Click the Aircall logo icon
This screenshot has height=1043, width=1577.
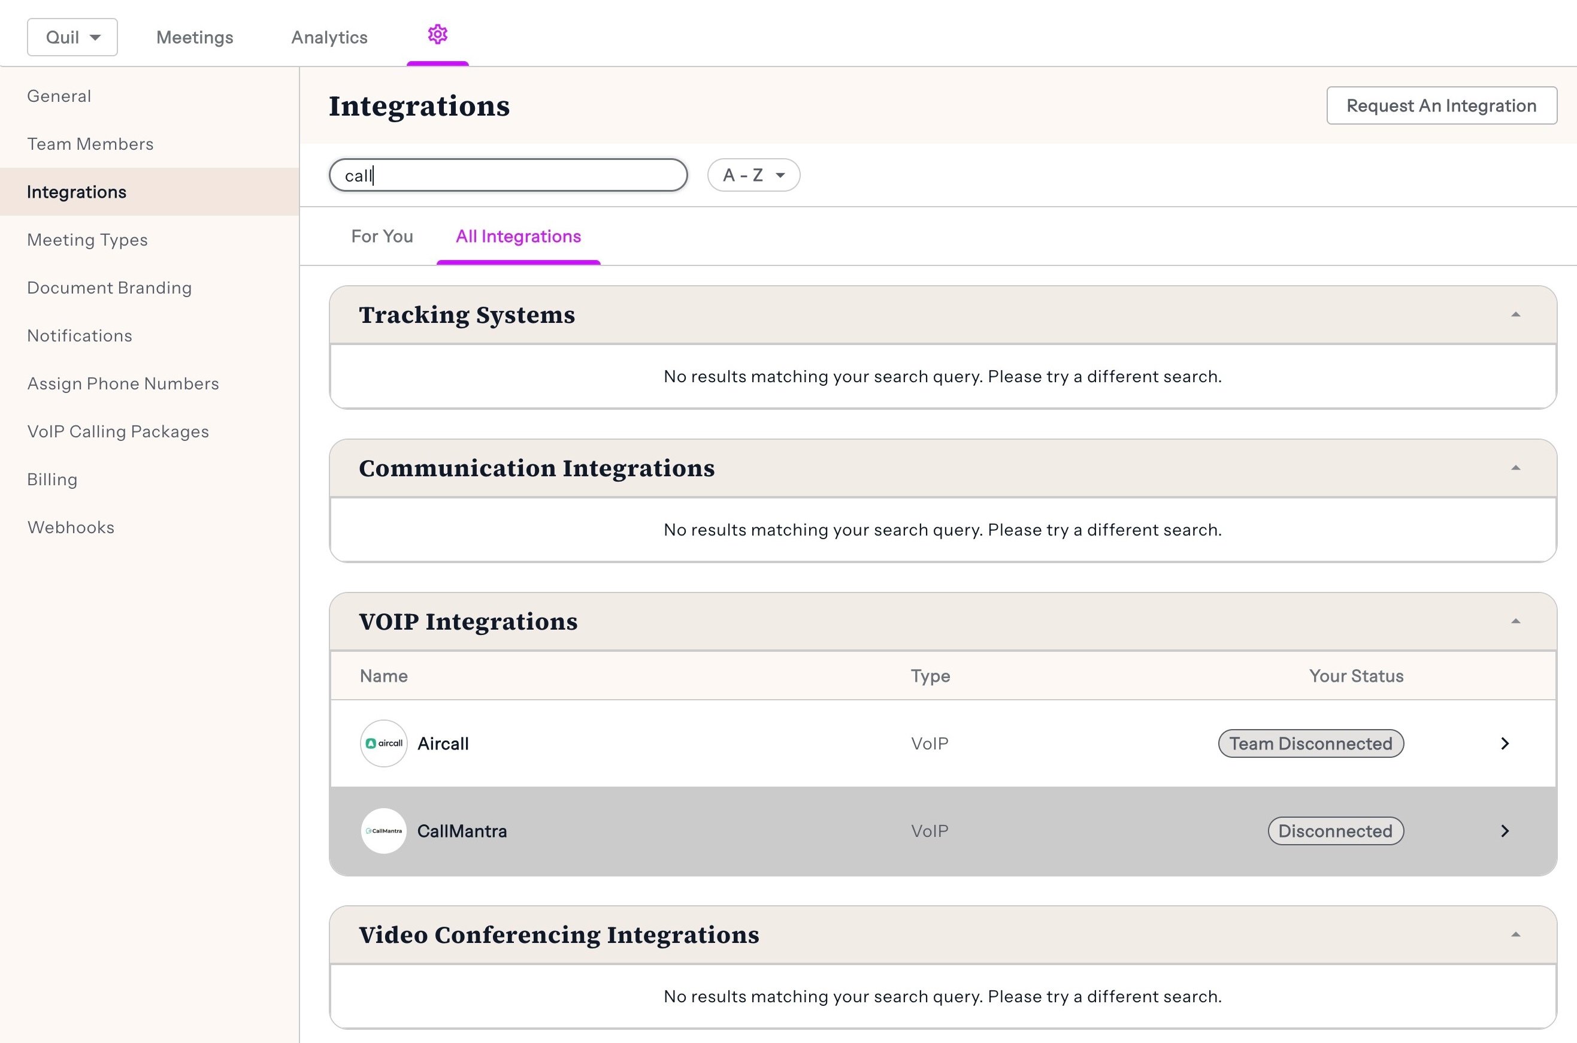383,743
